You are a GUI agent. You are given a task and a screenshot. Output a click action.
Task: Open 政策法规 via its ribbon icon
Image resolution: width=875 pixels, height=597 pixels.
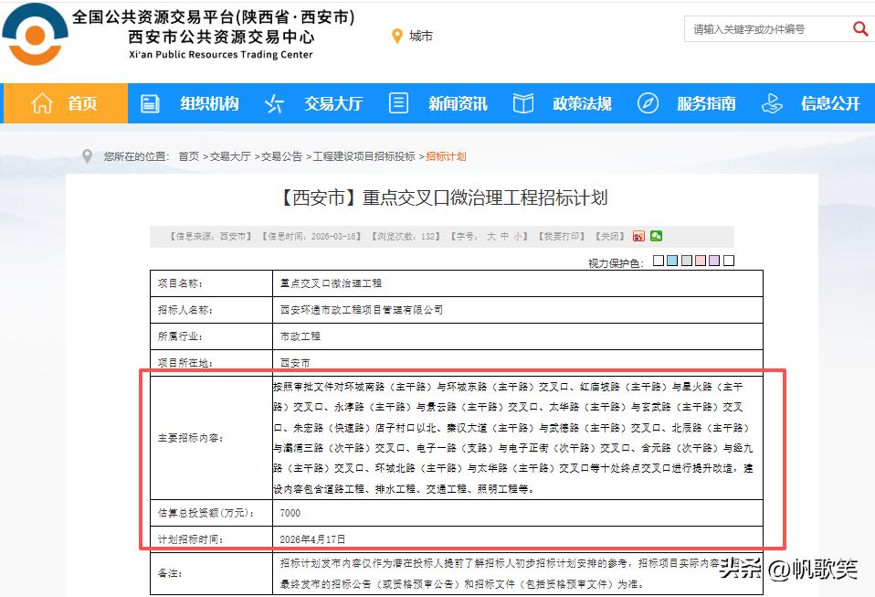click(522, 103)
